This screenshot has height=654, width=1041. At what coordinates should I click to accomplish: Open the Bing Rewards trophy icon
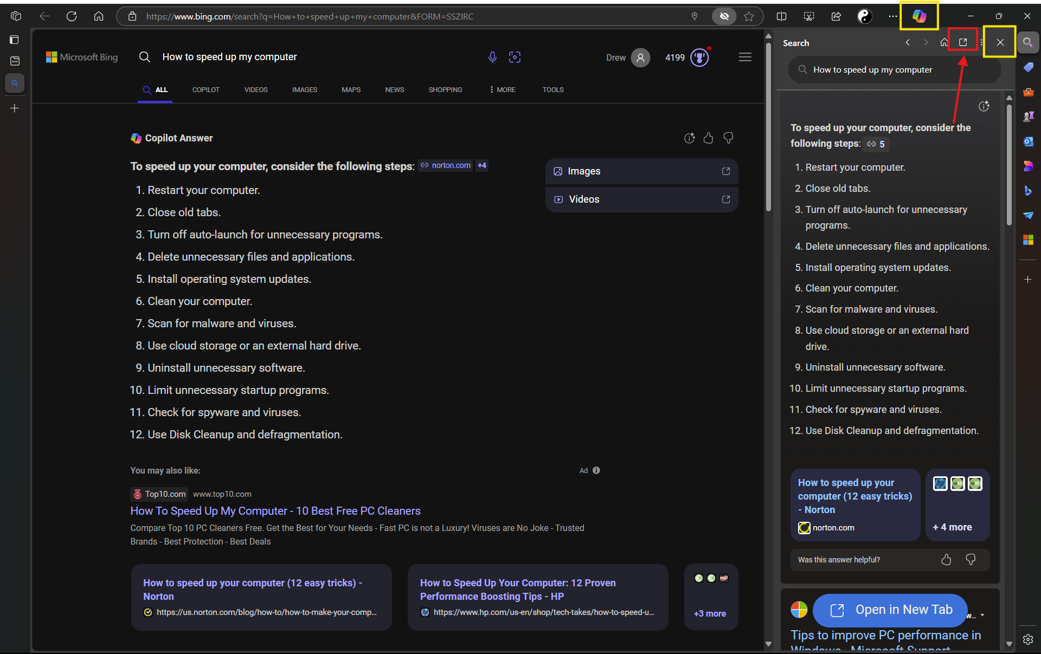[699, 57]
